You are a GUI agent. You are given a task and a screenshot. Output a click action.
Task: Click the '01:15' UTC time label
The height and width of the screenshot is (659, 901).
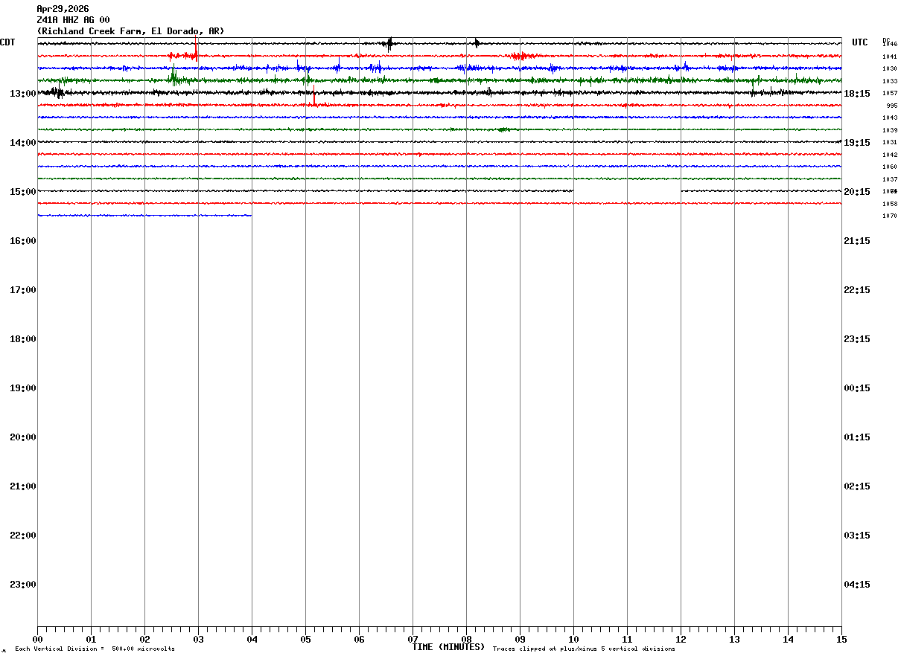[x=857, y=437]
